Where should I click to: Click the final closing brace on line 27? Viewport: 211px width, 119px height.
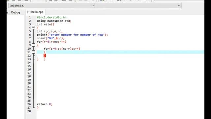pyautogui.click(x=38, y=108)
